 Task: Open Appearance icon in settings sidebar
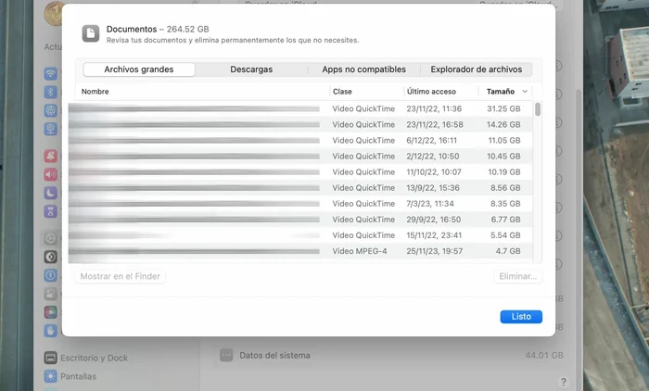[50, 257]
